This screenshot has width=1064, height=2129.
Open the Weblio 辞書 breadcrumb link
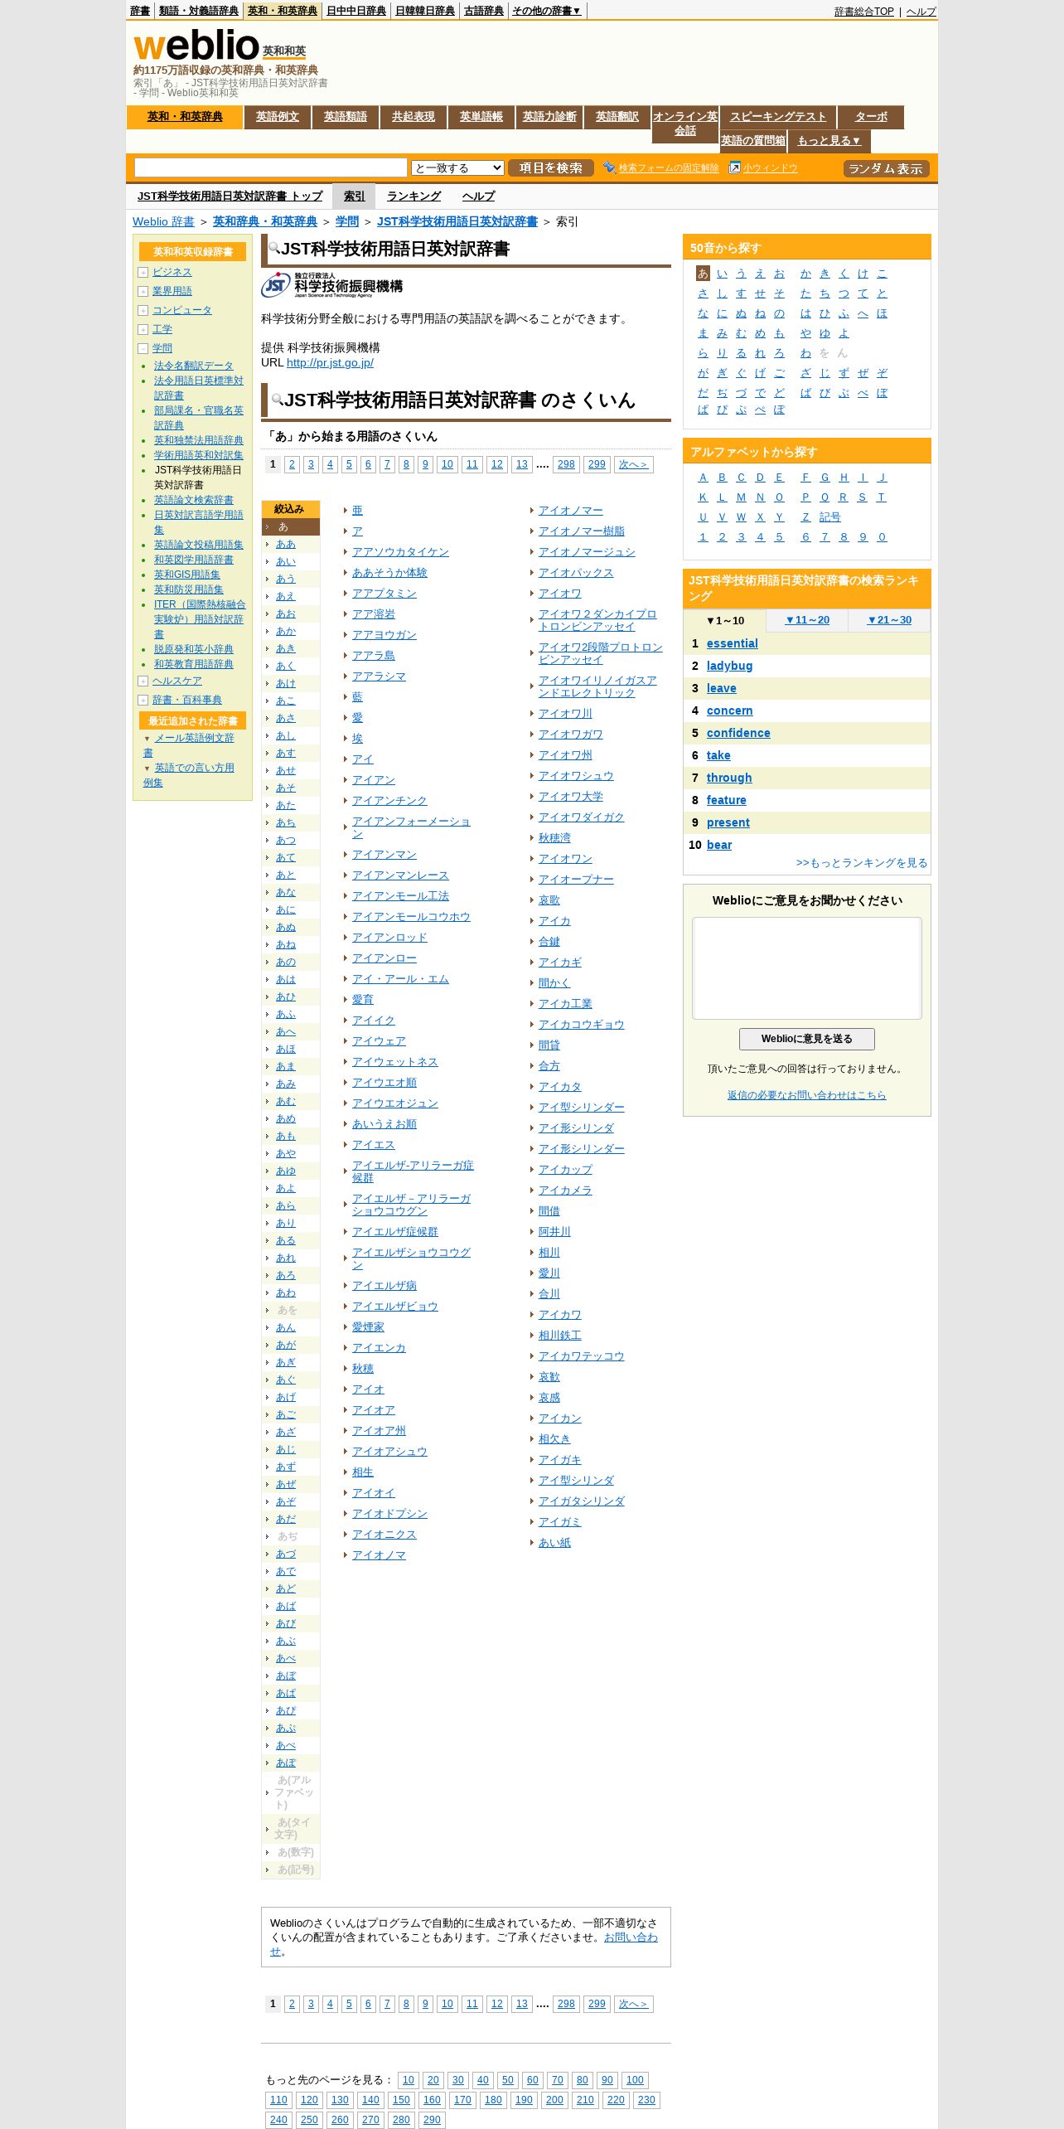pyautogui.click(x=163, y=221)
